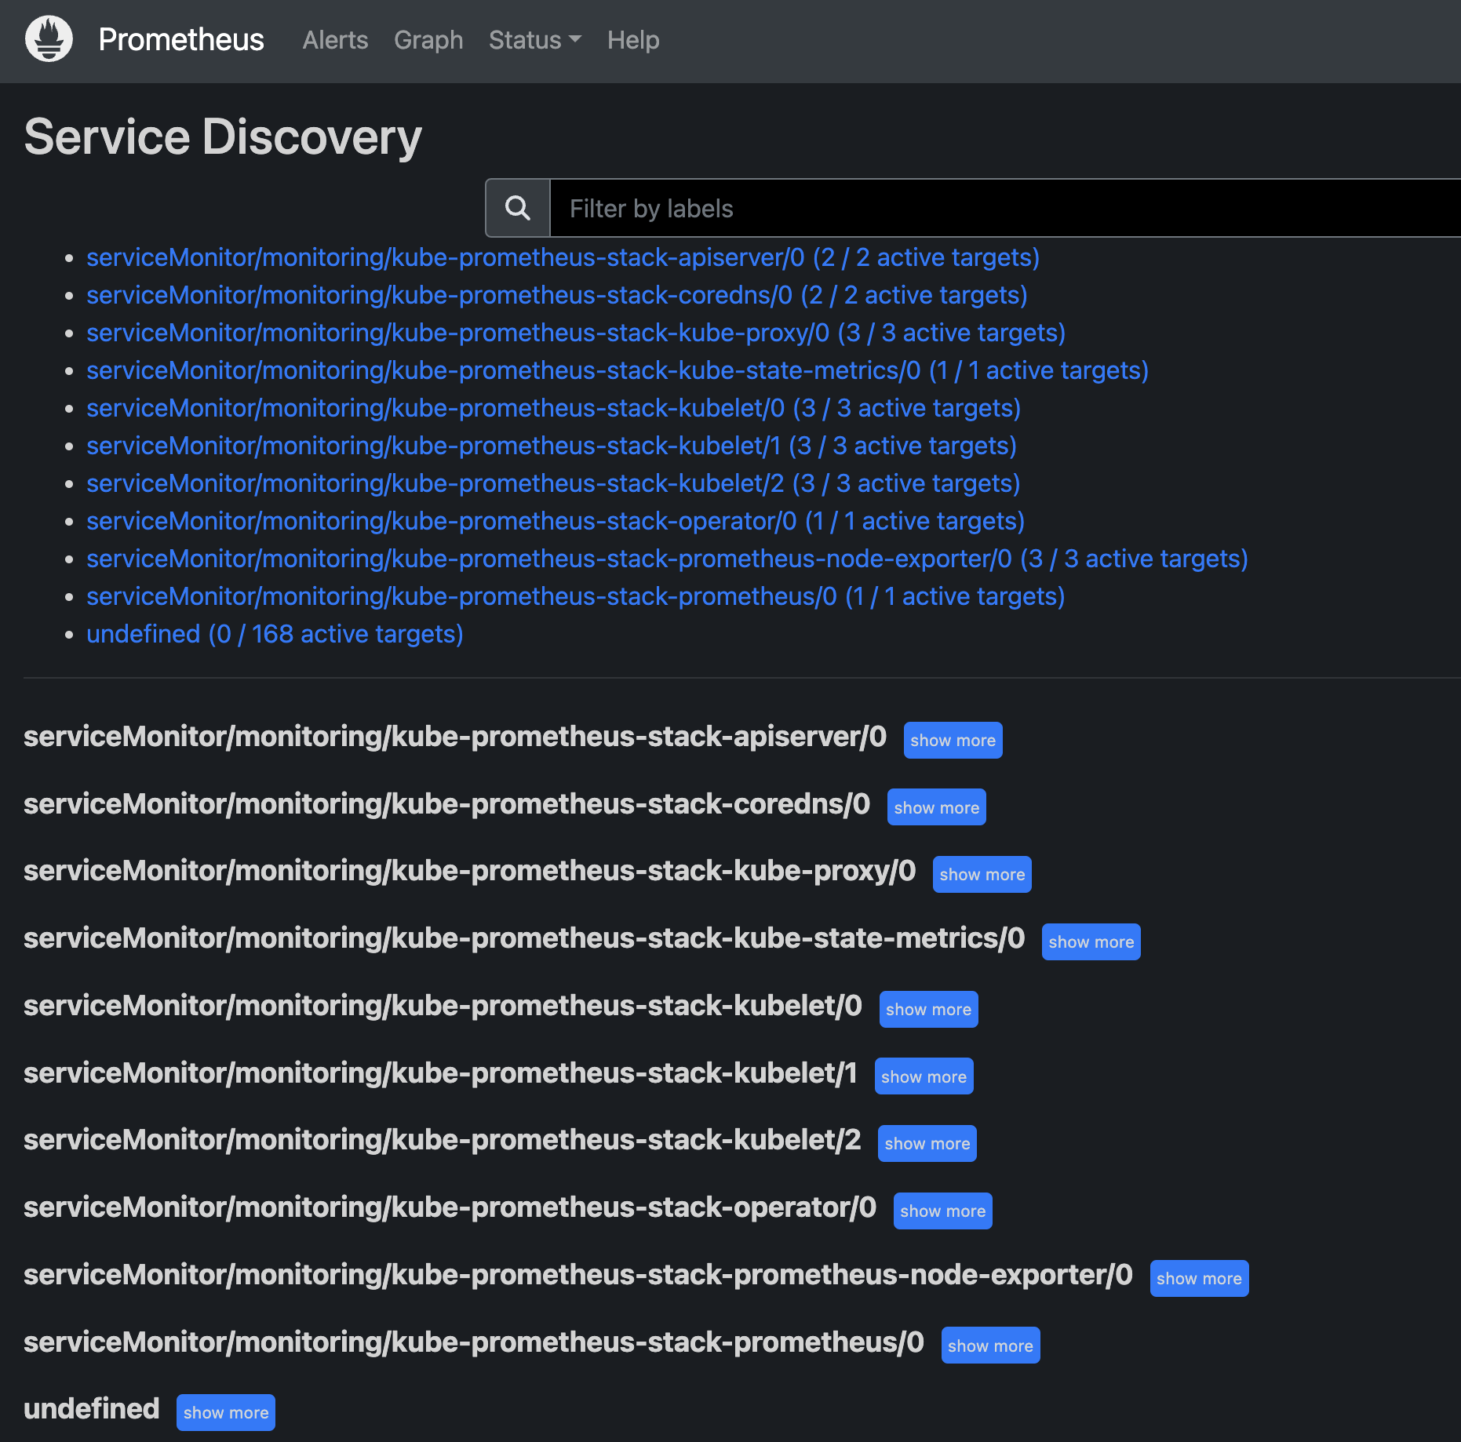Screen dimensions: 1461x1442
Task: Jump to kube-state-metrics/0 targets link
Action: click(x=618, y=370)
